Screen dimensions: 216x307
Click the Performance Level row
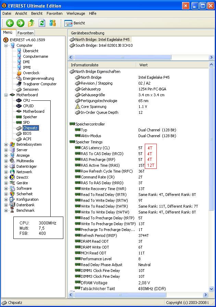(x=138, y=259)
